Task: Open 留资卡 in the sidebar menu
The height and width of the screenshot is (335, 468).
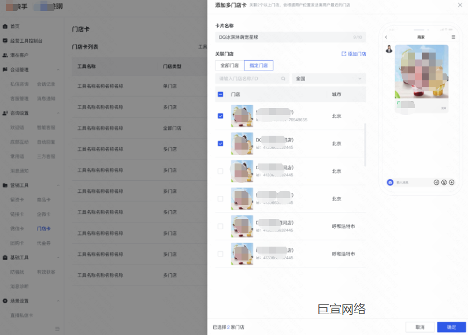Action: click(x=17, y=200)
